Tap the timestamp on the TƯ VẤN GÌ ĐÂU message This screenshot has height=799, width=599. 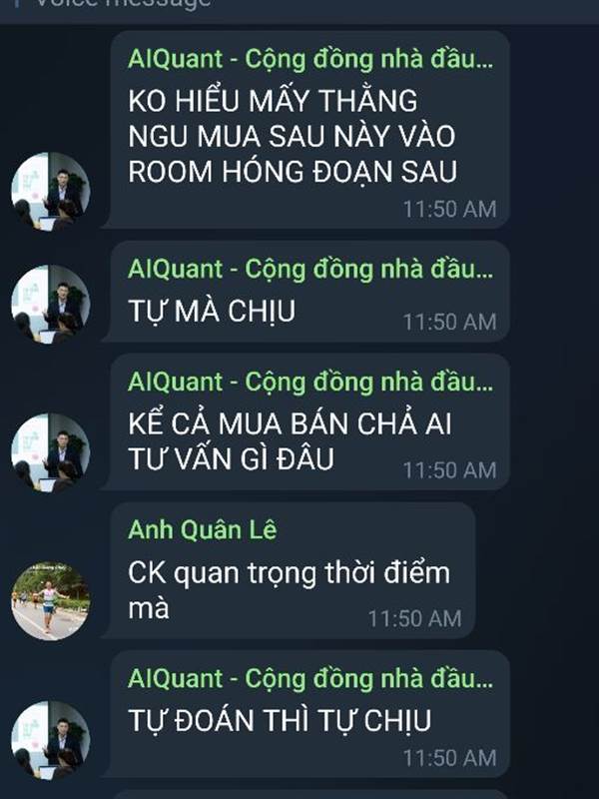coord(450,470)
